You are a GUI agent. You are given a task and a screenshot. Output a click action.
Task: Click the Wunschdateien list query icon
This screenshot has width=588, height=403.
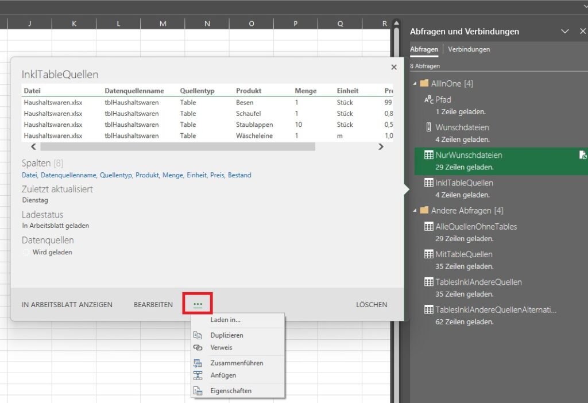pos(428,127)
